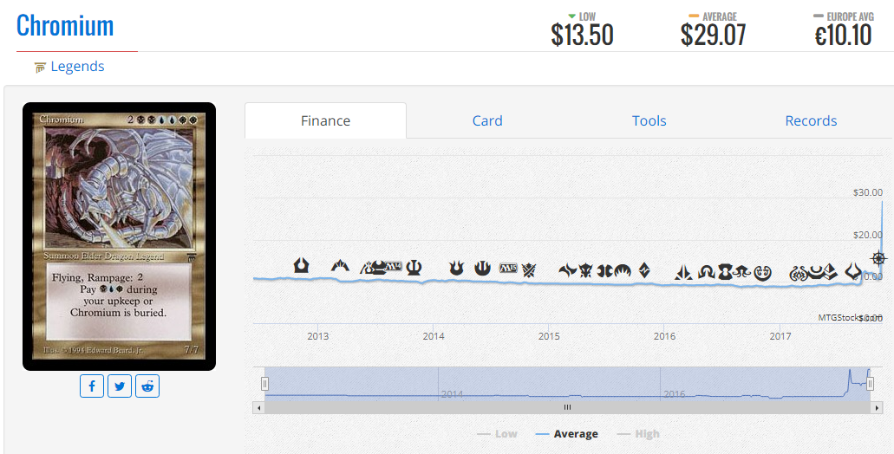This screenshot has width=894, height=454.
Task: Click the Battle for Zendikar hedron symbol
Action: (645, 270)
